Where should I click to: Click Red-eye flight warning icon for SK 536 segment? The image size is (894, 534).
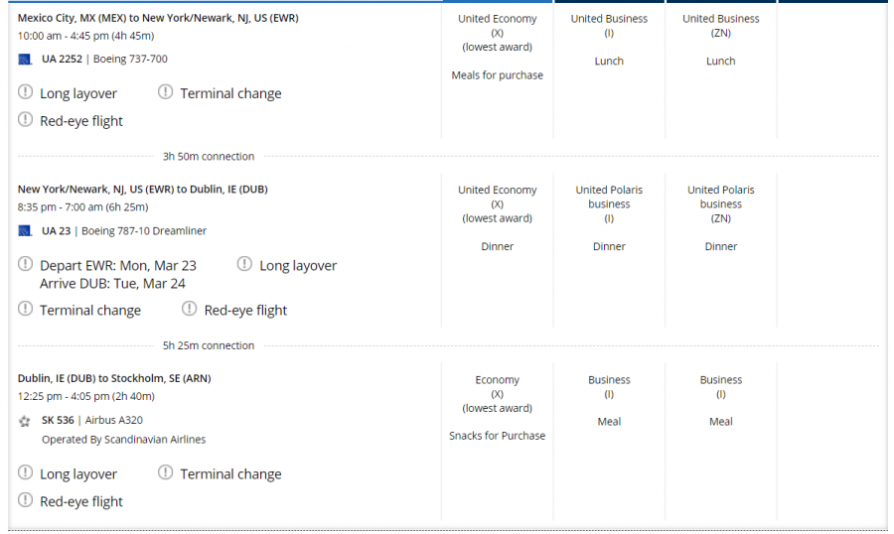26,500
